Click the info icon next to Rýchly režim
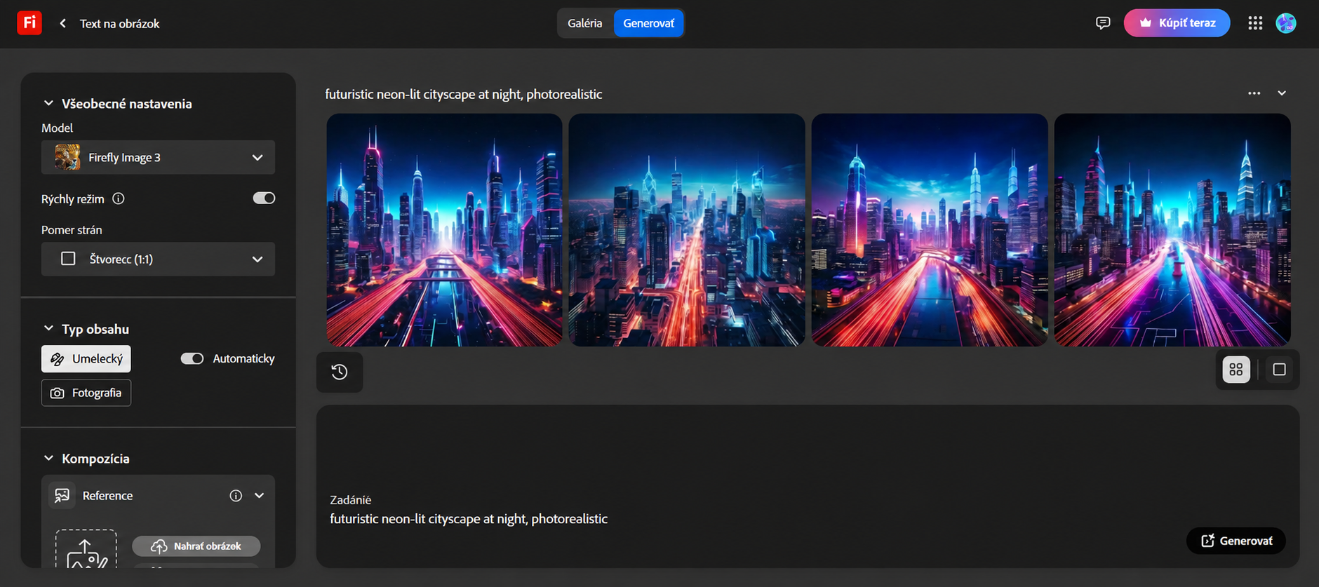 (119, 198)
